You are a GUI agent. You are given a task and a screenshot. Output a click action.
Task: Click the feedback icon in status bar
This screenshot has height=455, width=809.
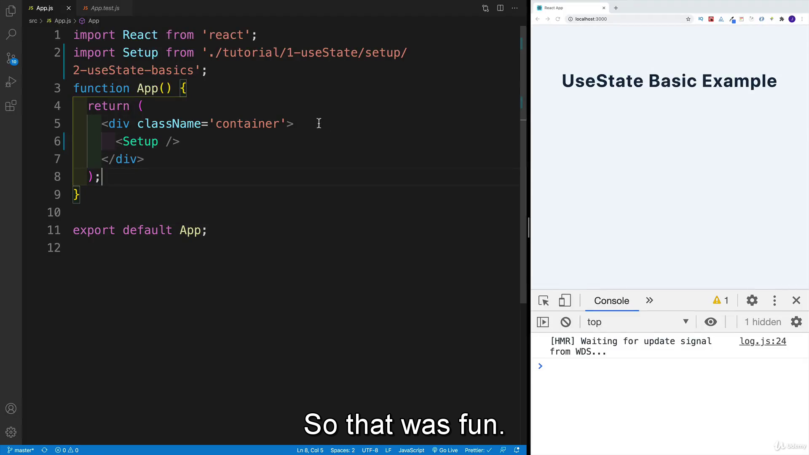[503, 450]
